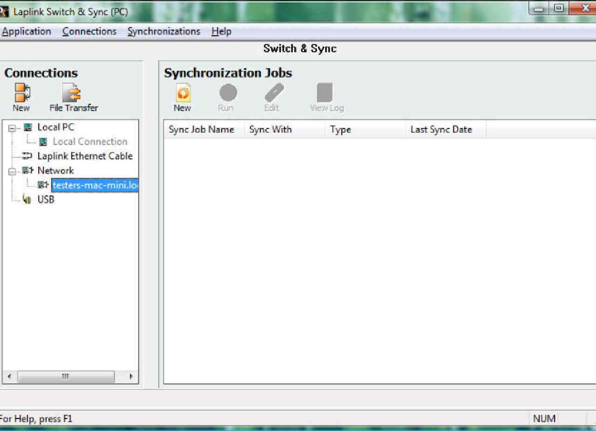Click the connections tree scroll right arrow
596x431 pixels.
[131, 377]
